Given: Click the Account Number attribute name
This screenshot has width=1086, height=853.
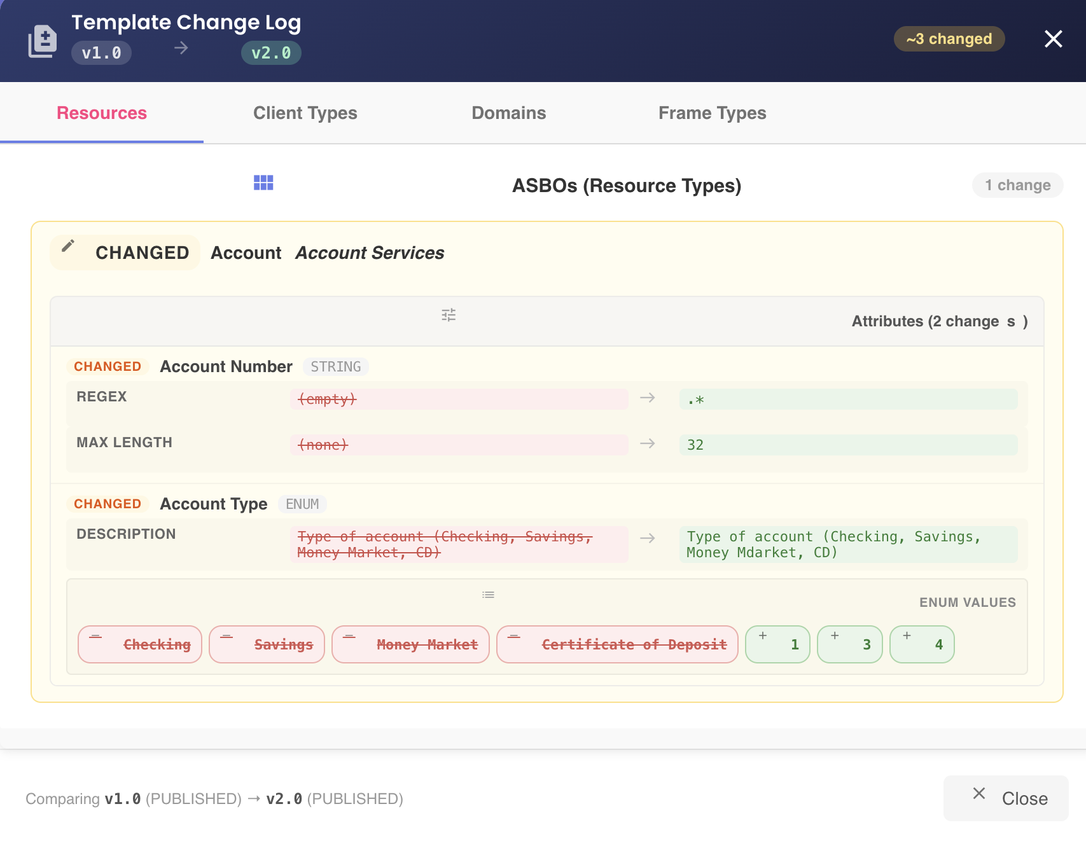Looking at the screenshot, I should click(226, 367).
